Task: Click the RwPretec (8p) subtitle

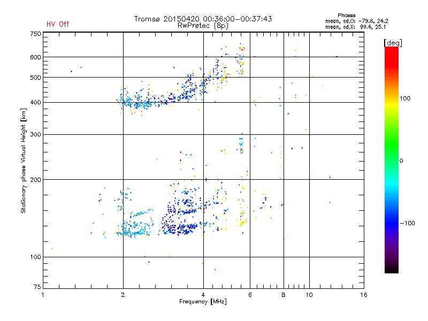Action: point(203,26)
